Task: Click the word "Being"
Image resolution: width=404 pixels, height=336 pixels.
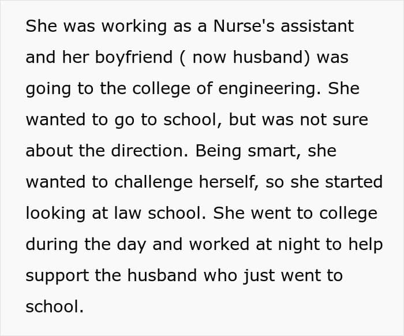Action: (x=219, y=151)
